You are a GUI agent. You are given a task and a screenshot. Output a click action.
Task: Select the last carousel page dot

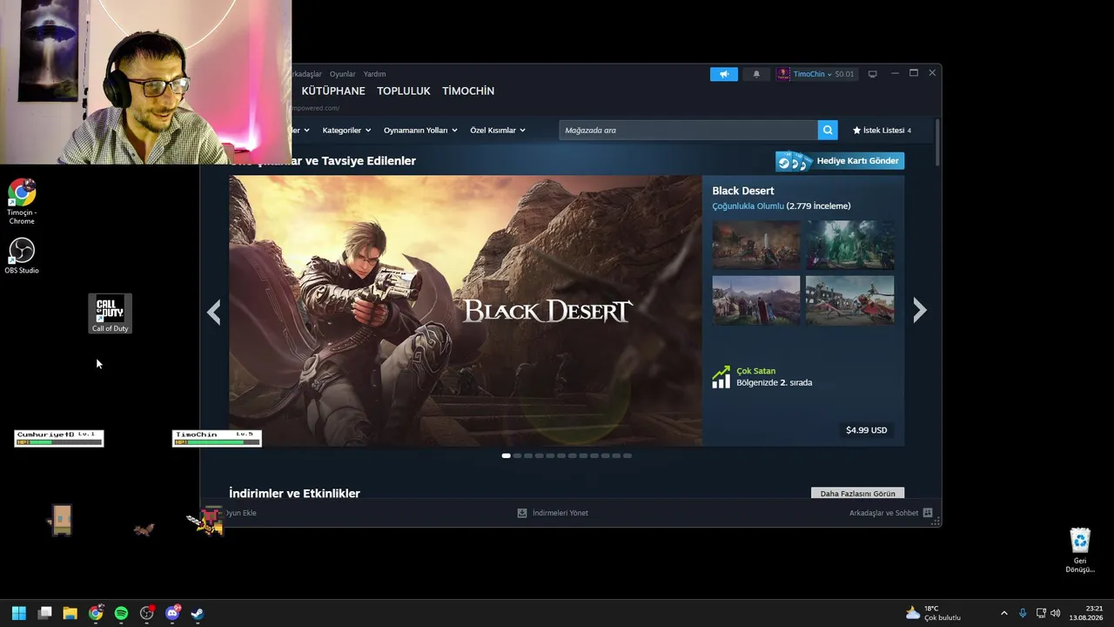point(627,455)
